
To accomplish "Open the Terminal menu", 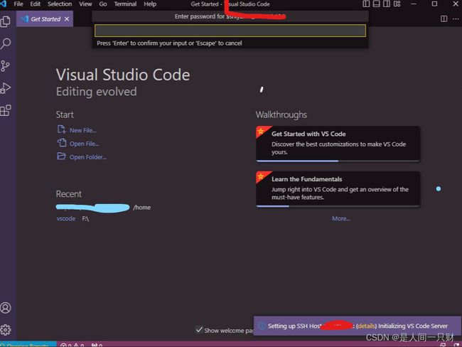I will coord(125,4).
